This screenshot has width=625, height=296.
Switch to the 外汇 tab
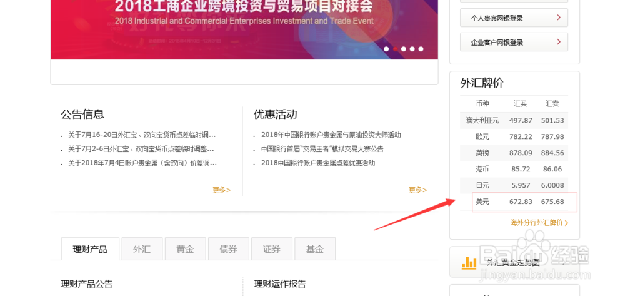click(x=142, y=249)
